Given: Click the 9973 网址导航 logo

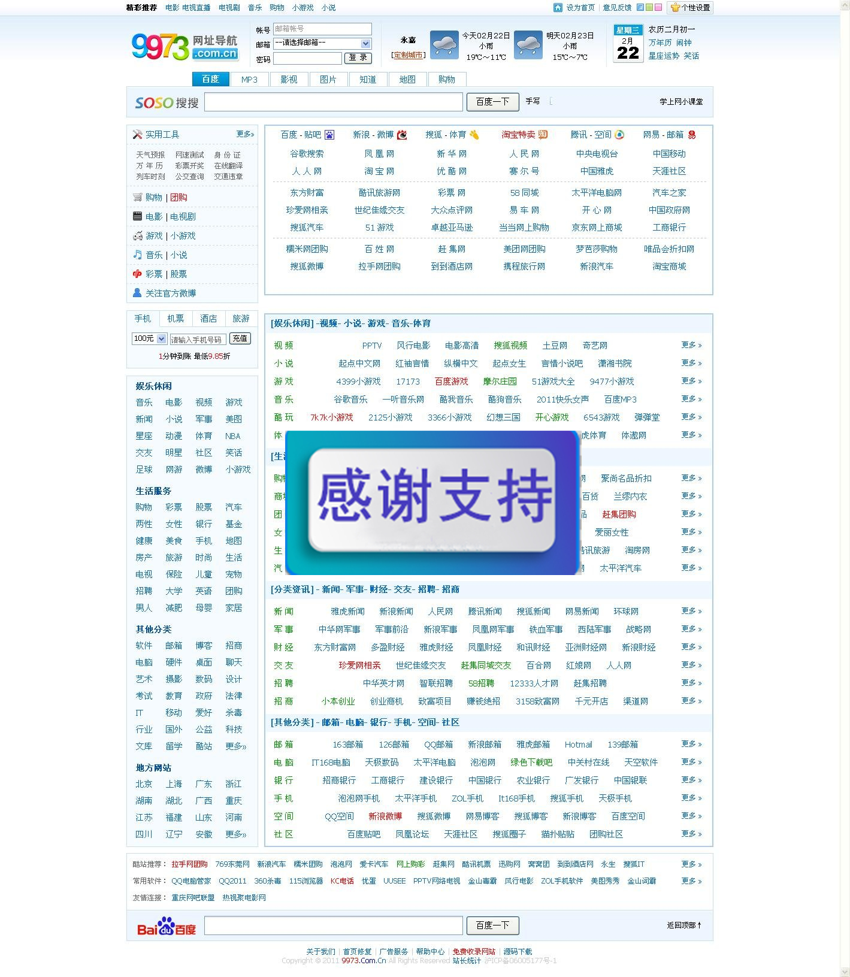Looking at the screenshot, I should pos(185,46).
